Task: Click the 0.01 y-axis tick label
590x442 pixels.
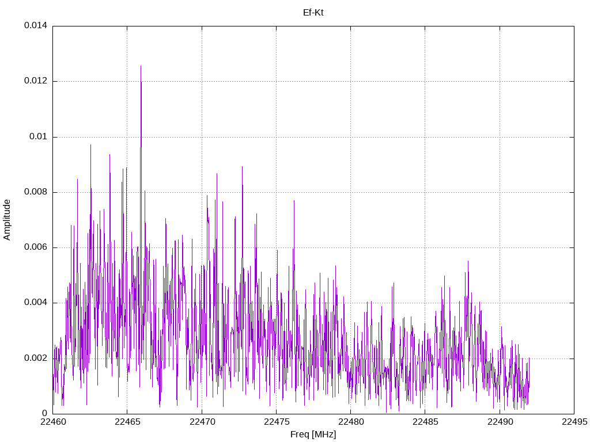Action: pos(38,137)
